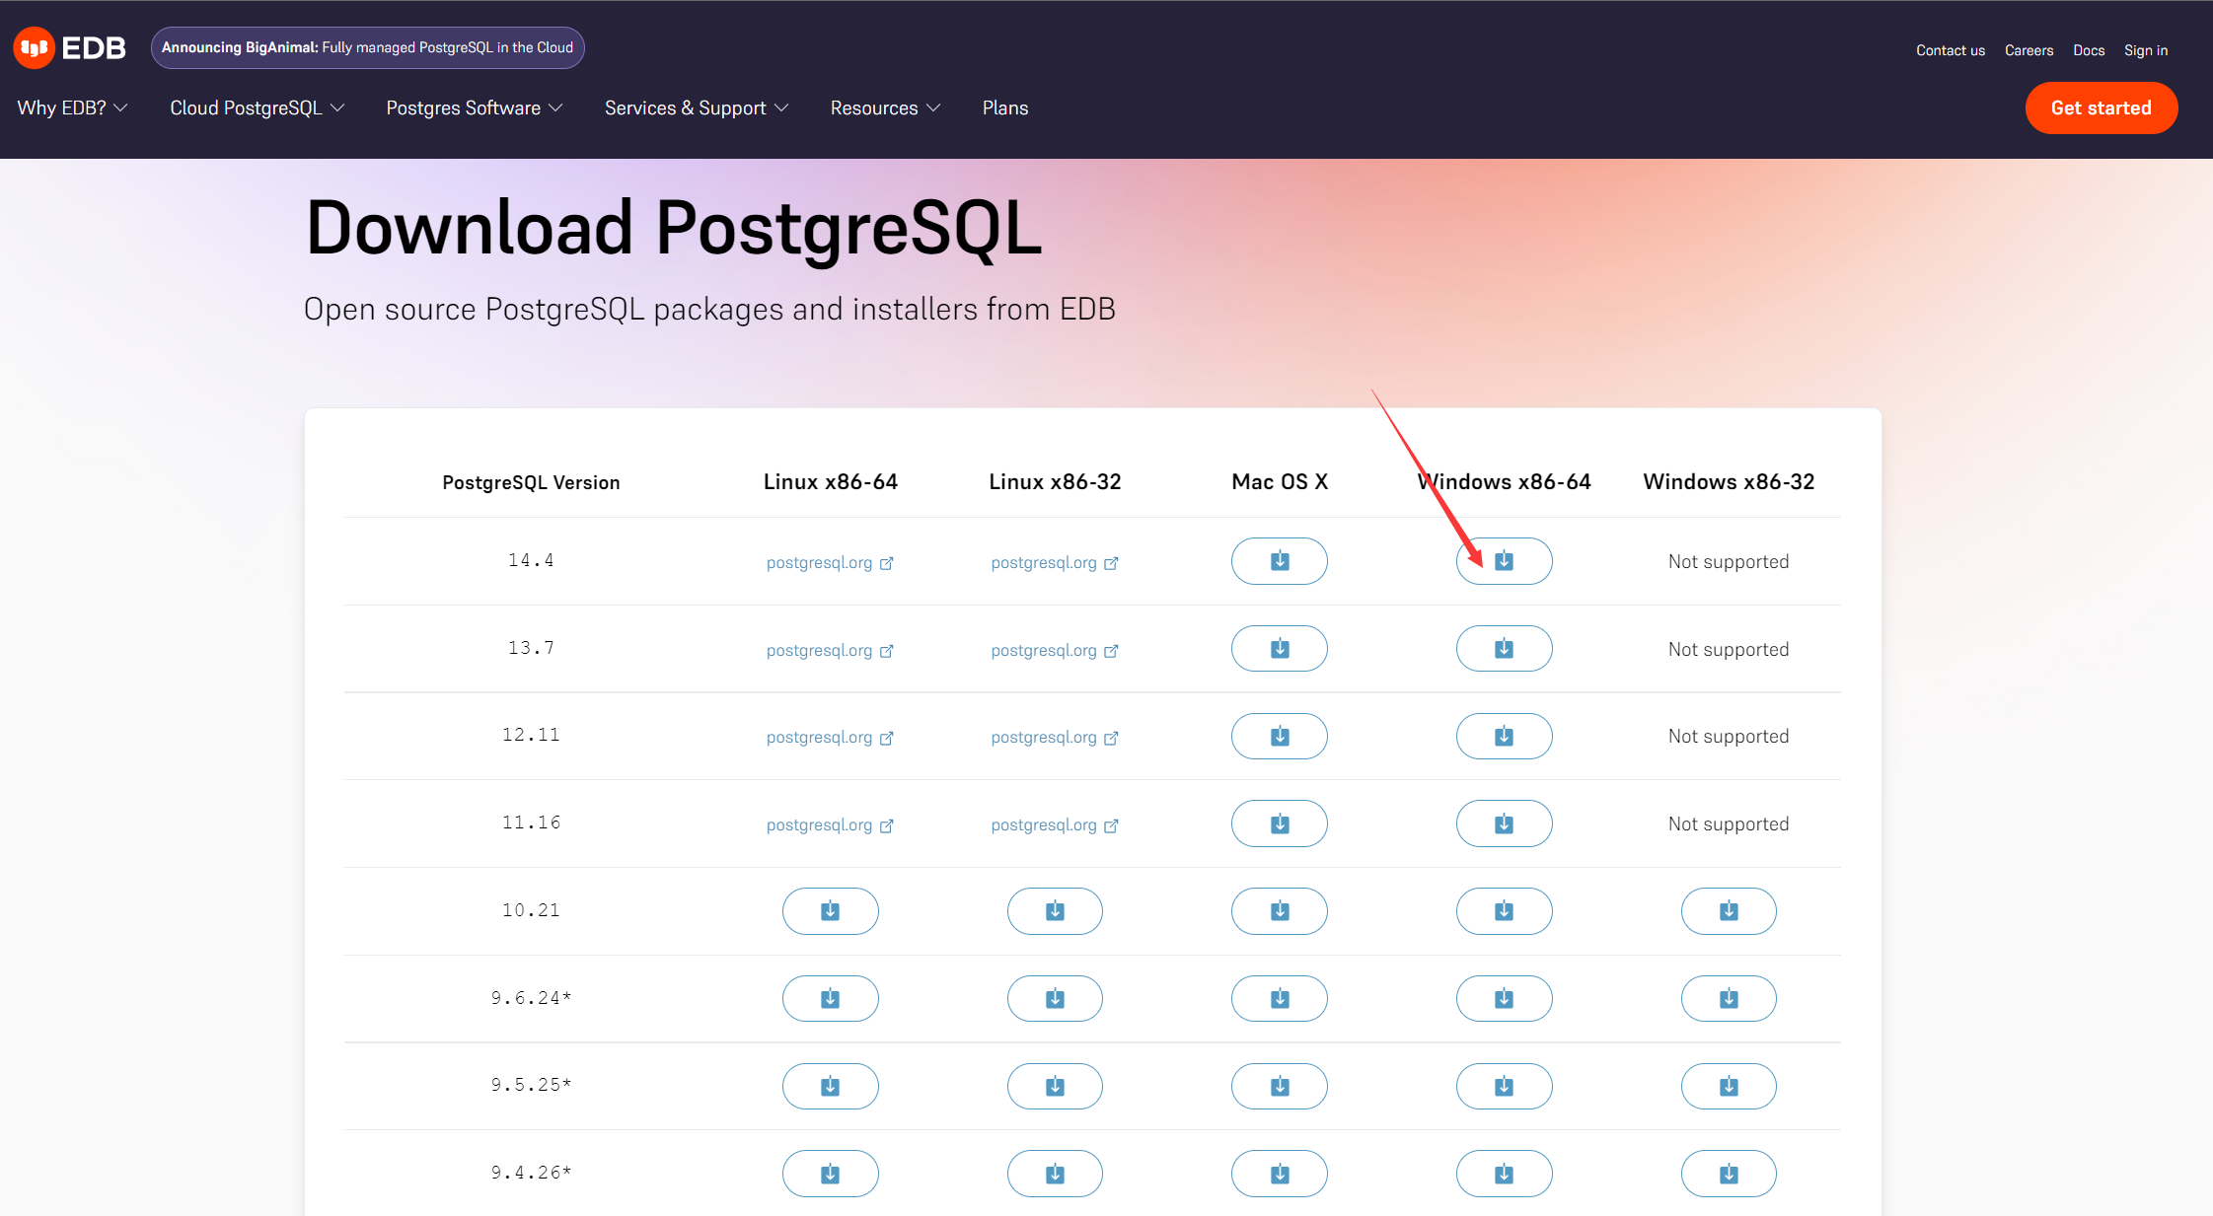This screenshot has width=2213, height=1216.
Task: Download PostgreSQL 12.11 for Windows x86-64
Action: pyautogui.click(x=1504, y=736)
